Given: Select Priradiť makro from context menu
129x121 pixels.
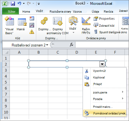Looking at the screenshot, I should click(105, 107).
